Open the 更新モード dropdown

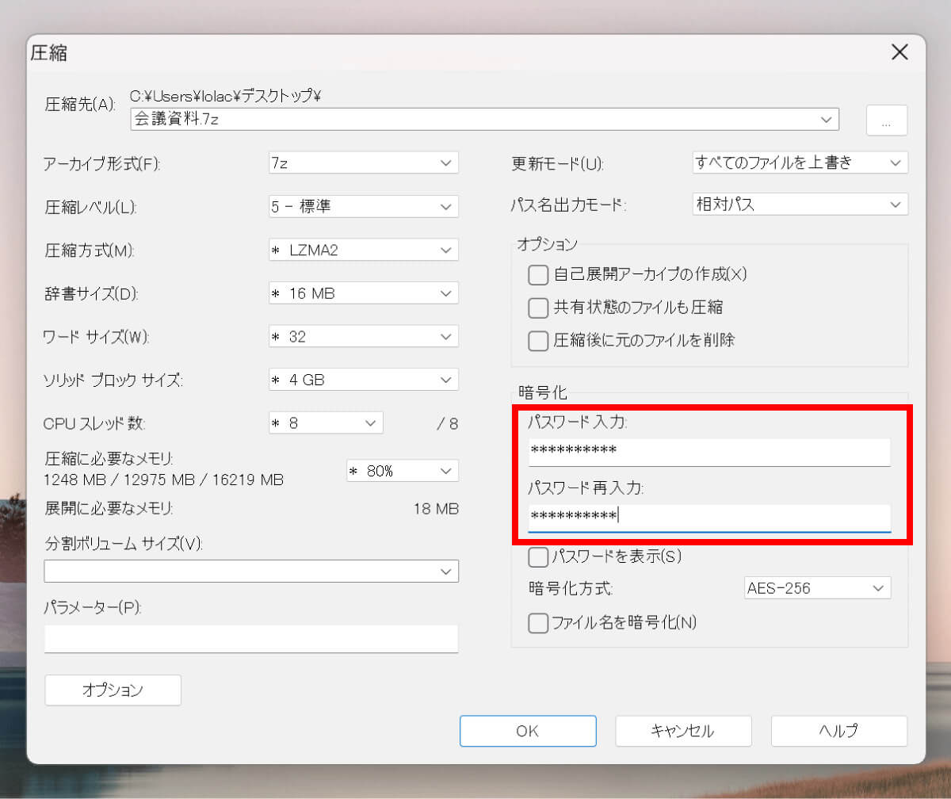pyautogui.click(x=800, y=163)
